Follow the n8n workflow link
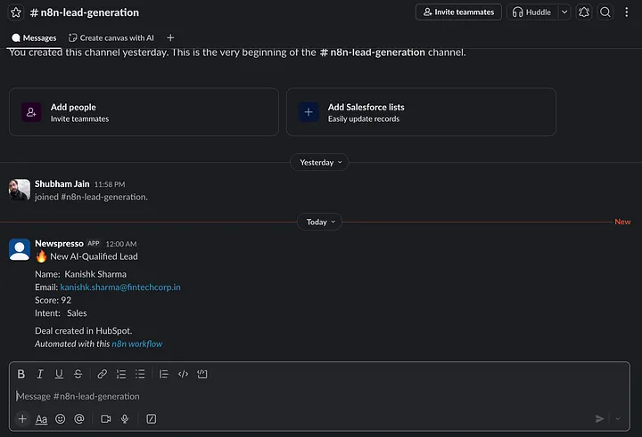Image resolution: width=642 pixels, height=437 pixels. [137, 344]
